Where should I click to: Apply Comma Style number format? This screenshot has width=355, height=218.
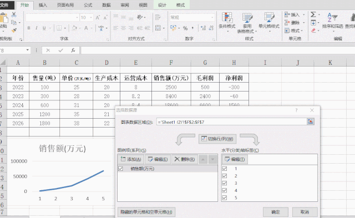click(192, 28)
